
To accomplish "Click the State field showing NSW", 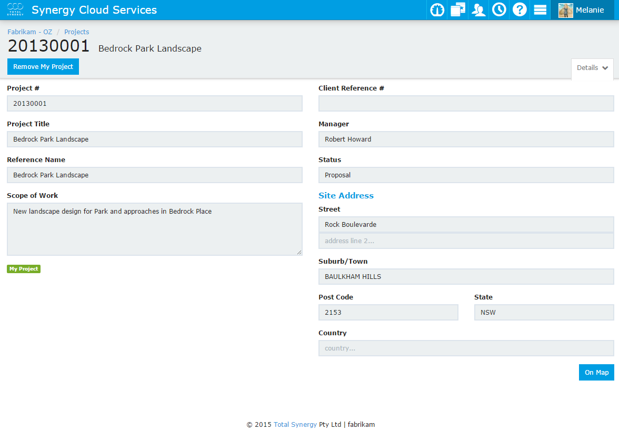I will [544, 312].
